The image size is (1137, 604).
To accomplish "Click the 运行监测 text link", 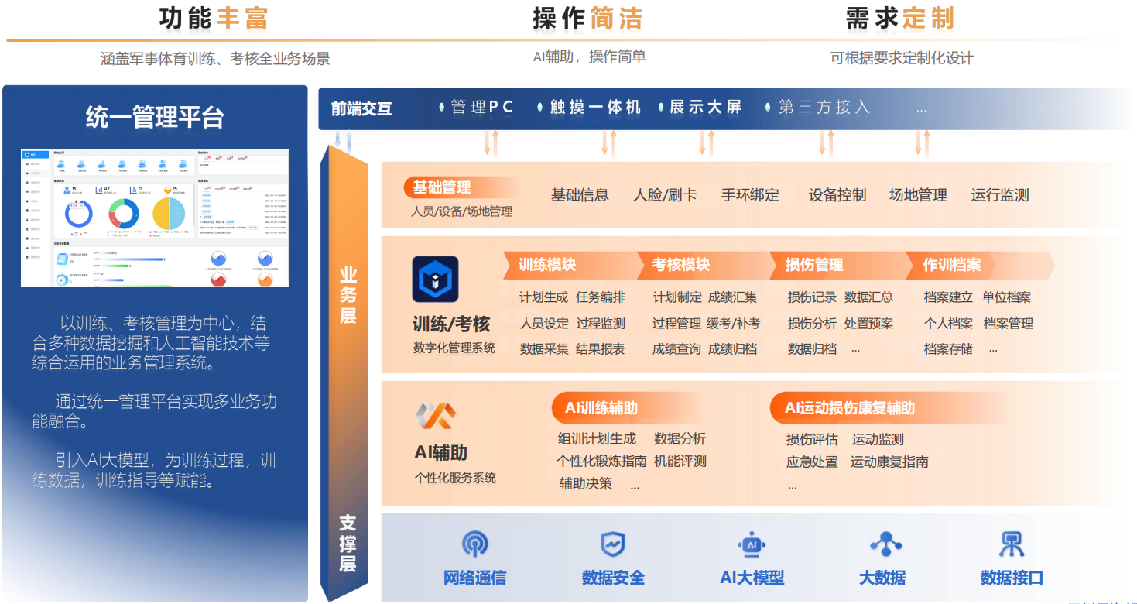I will (1000, 195).
